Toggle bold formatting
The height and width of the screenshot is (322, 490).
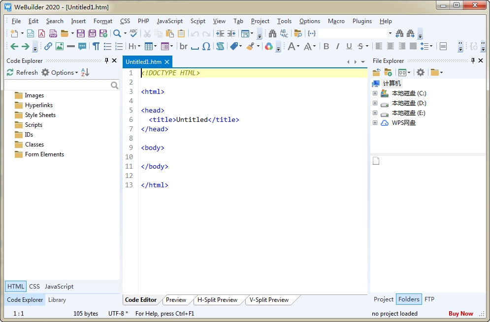tap(326, 46)
